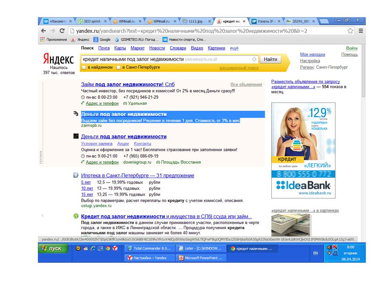Open Карты service link
This screenshot has height=287, width=383.
[120, 48]
